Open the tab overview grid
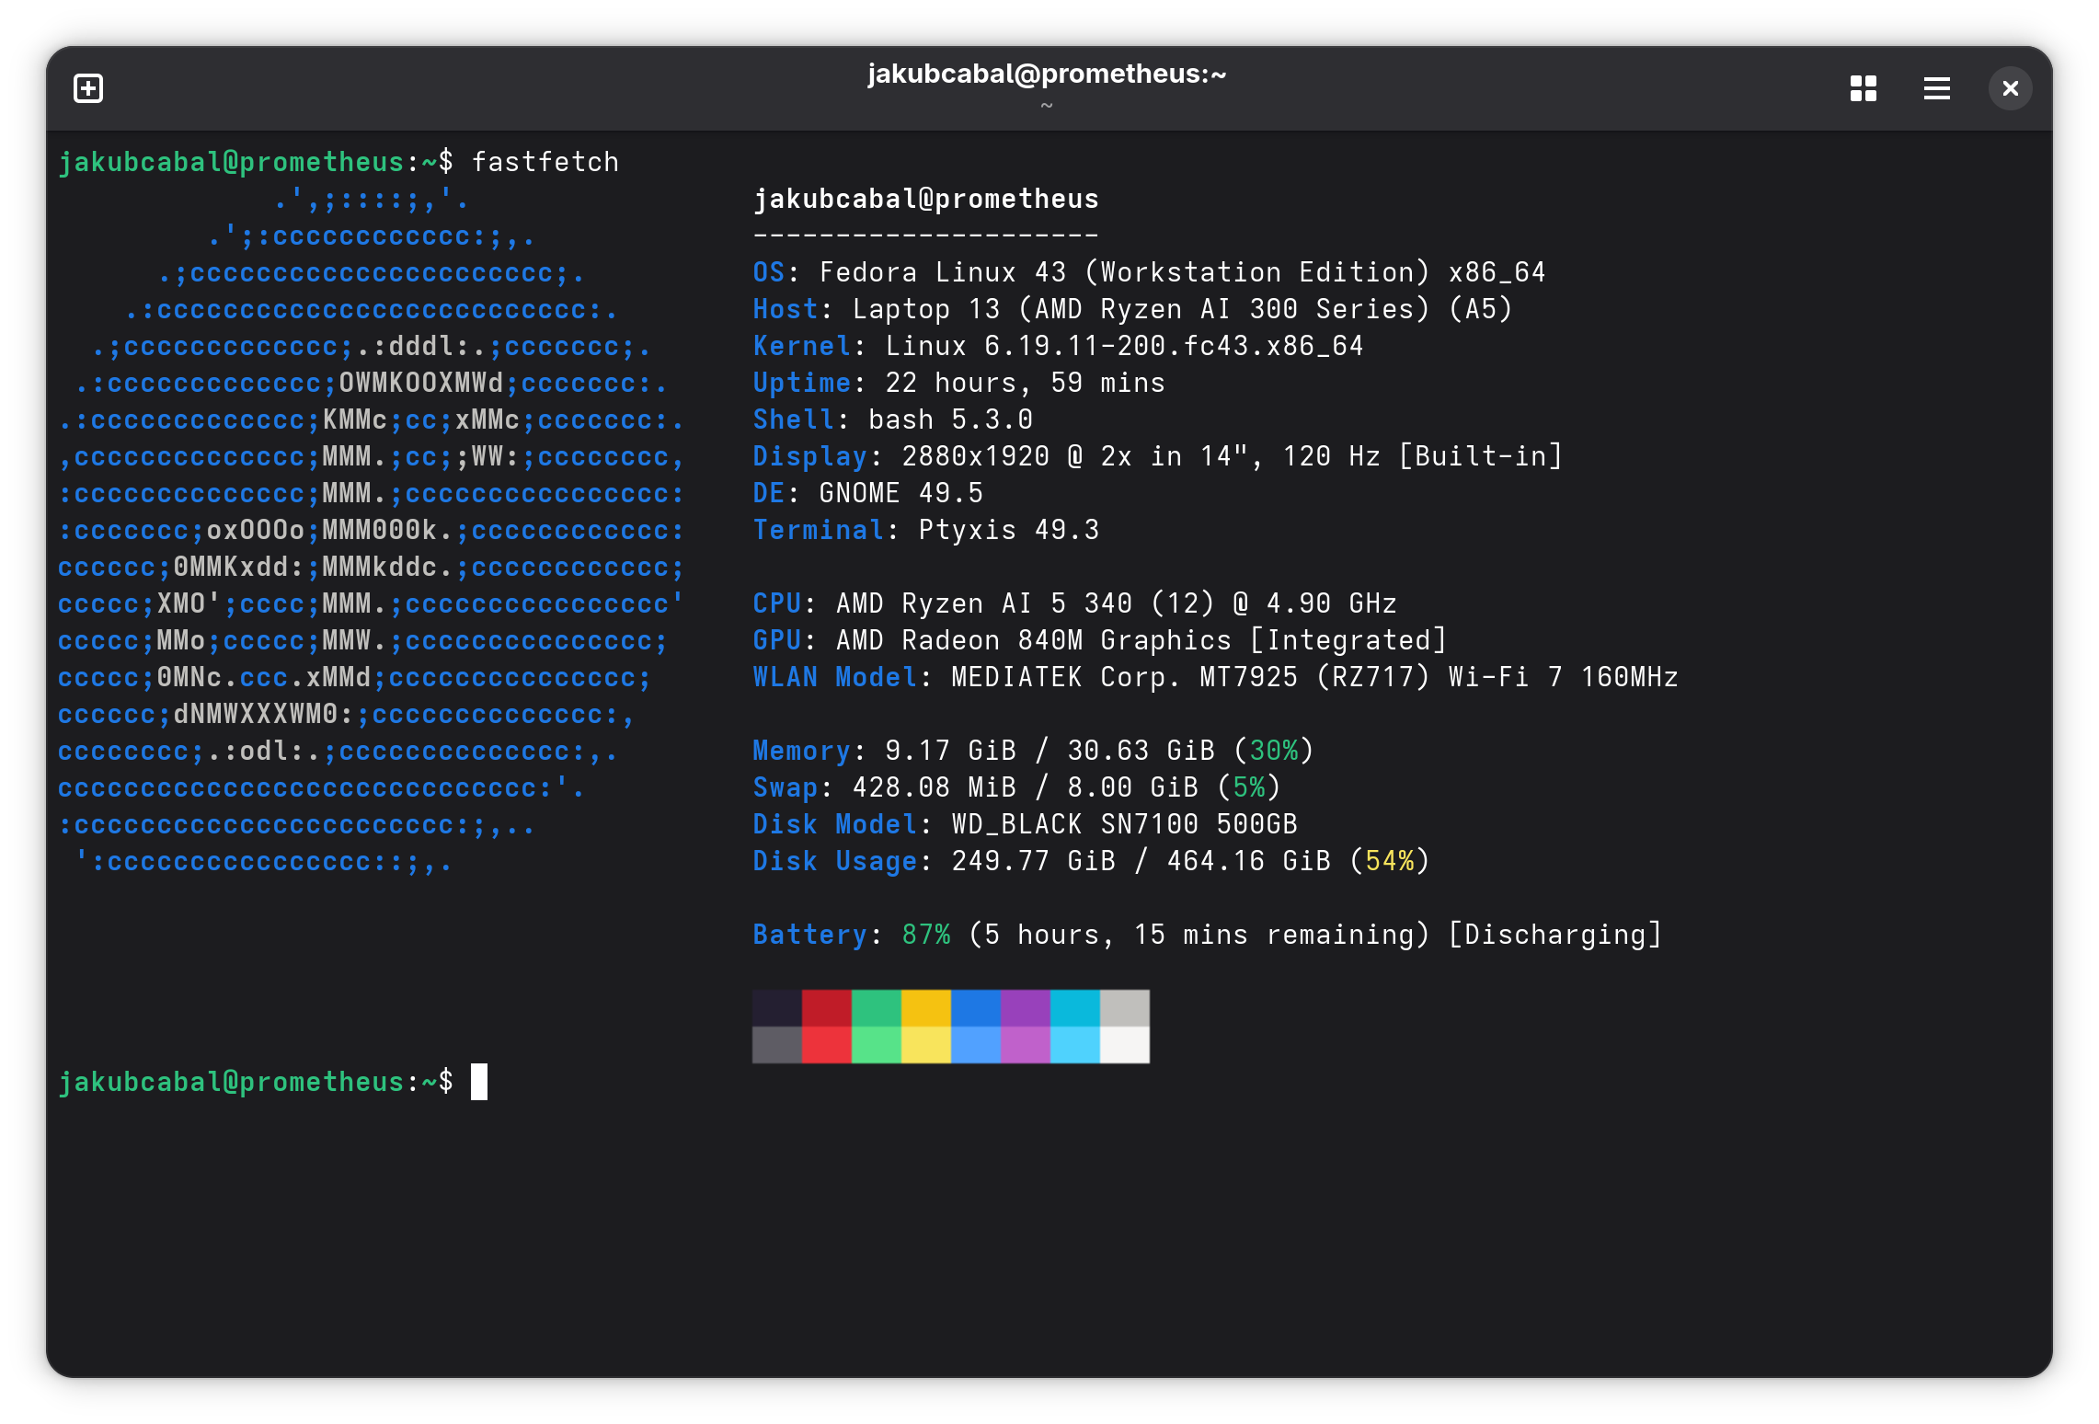Screen dimensions: 2099x1424 coord(1864,87)
